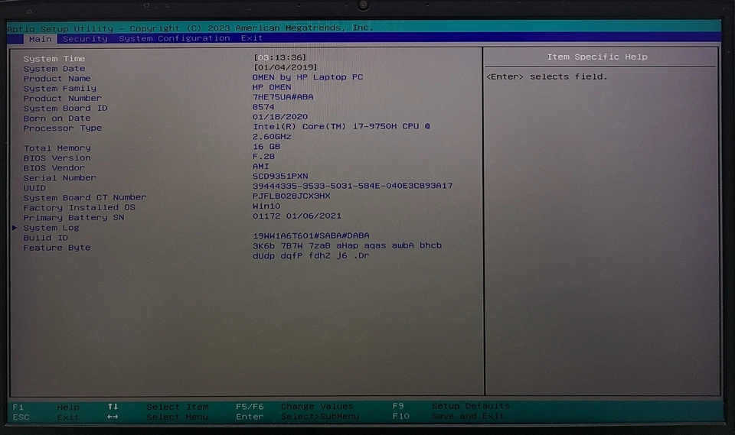Viewport: 735px width, 435px height.
Task: Click the System Family label
Action: (x=60, y=89)
